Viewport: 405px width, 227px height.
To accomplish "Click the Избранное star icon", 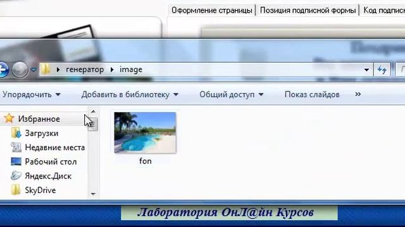I will (x=9, y=119).
